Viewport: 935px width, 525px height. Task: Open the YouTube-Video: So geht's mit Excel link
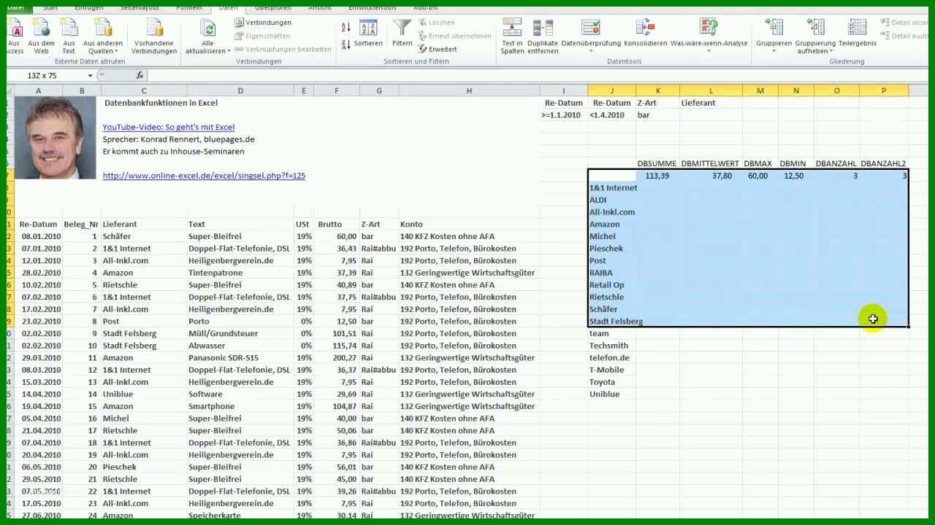[x=168, y=127]
